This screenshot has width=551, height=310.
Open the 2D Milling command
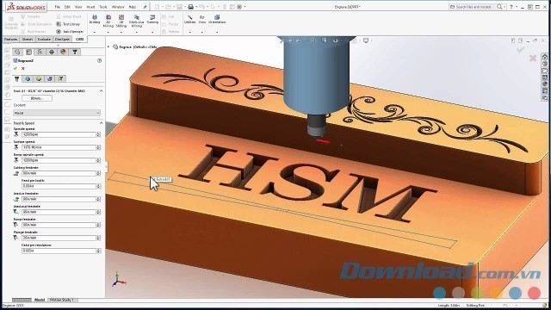pos(108,21)
